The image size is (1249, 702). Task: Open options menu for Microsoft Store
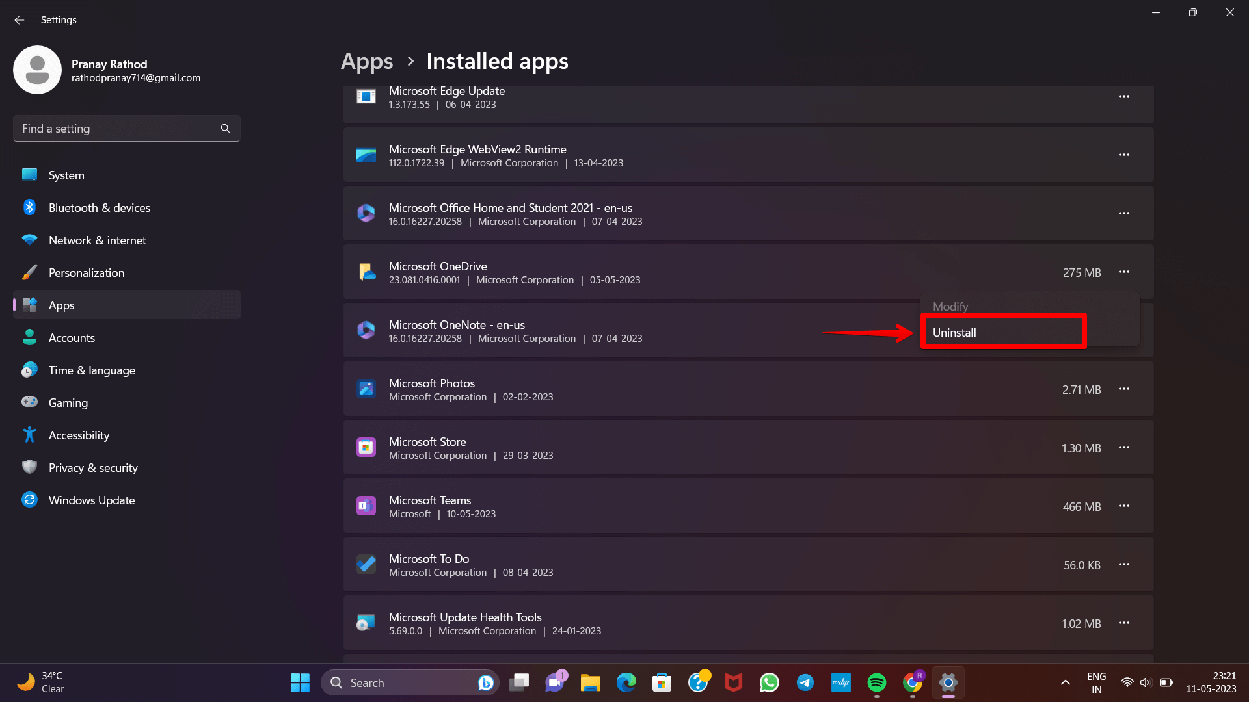click(1123, 448)
